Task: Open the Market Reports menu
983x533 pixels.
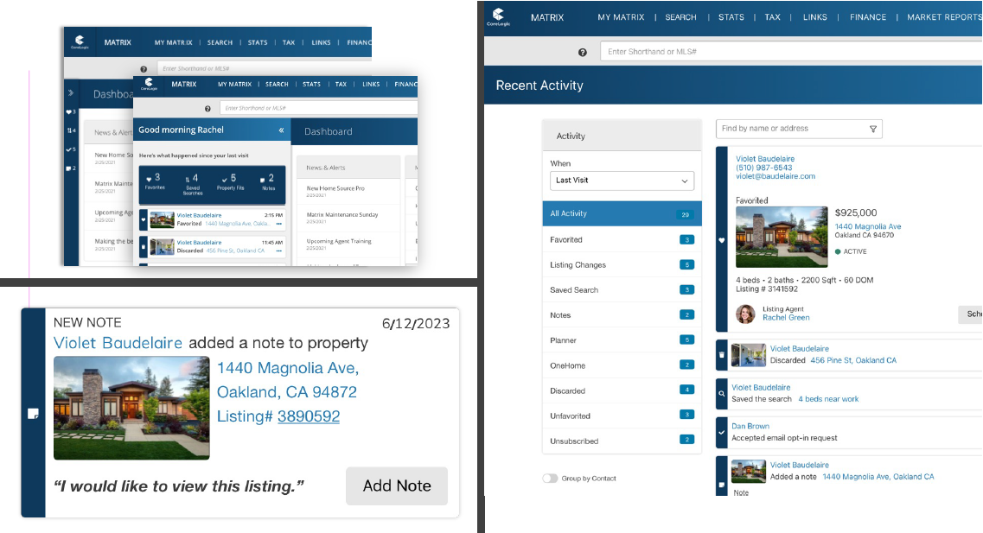Action: click(x=943, y=17)
